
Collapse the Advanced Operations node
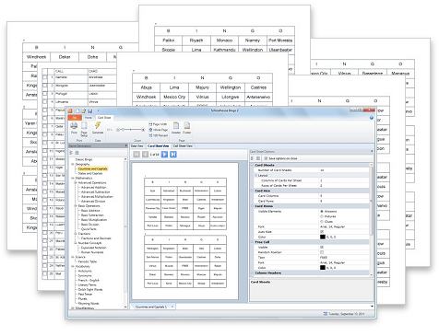[x=76, y=182]
